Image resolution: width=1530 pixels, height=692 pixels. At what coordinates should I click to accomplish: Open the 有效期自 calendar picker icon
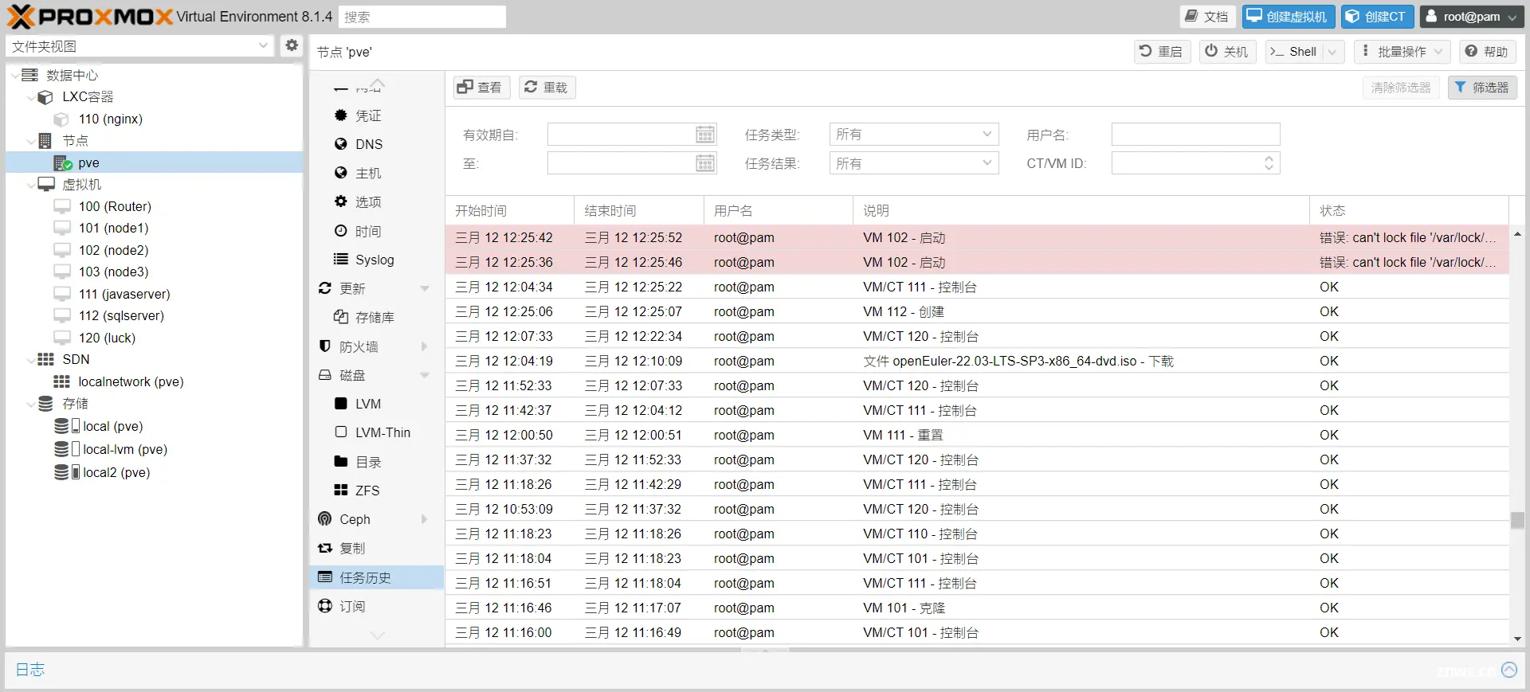click(705, 135)
